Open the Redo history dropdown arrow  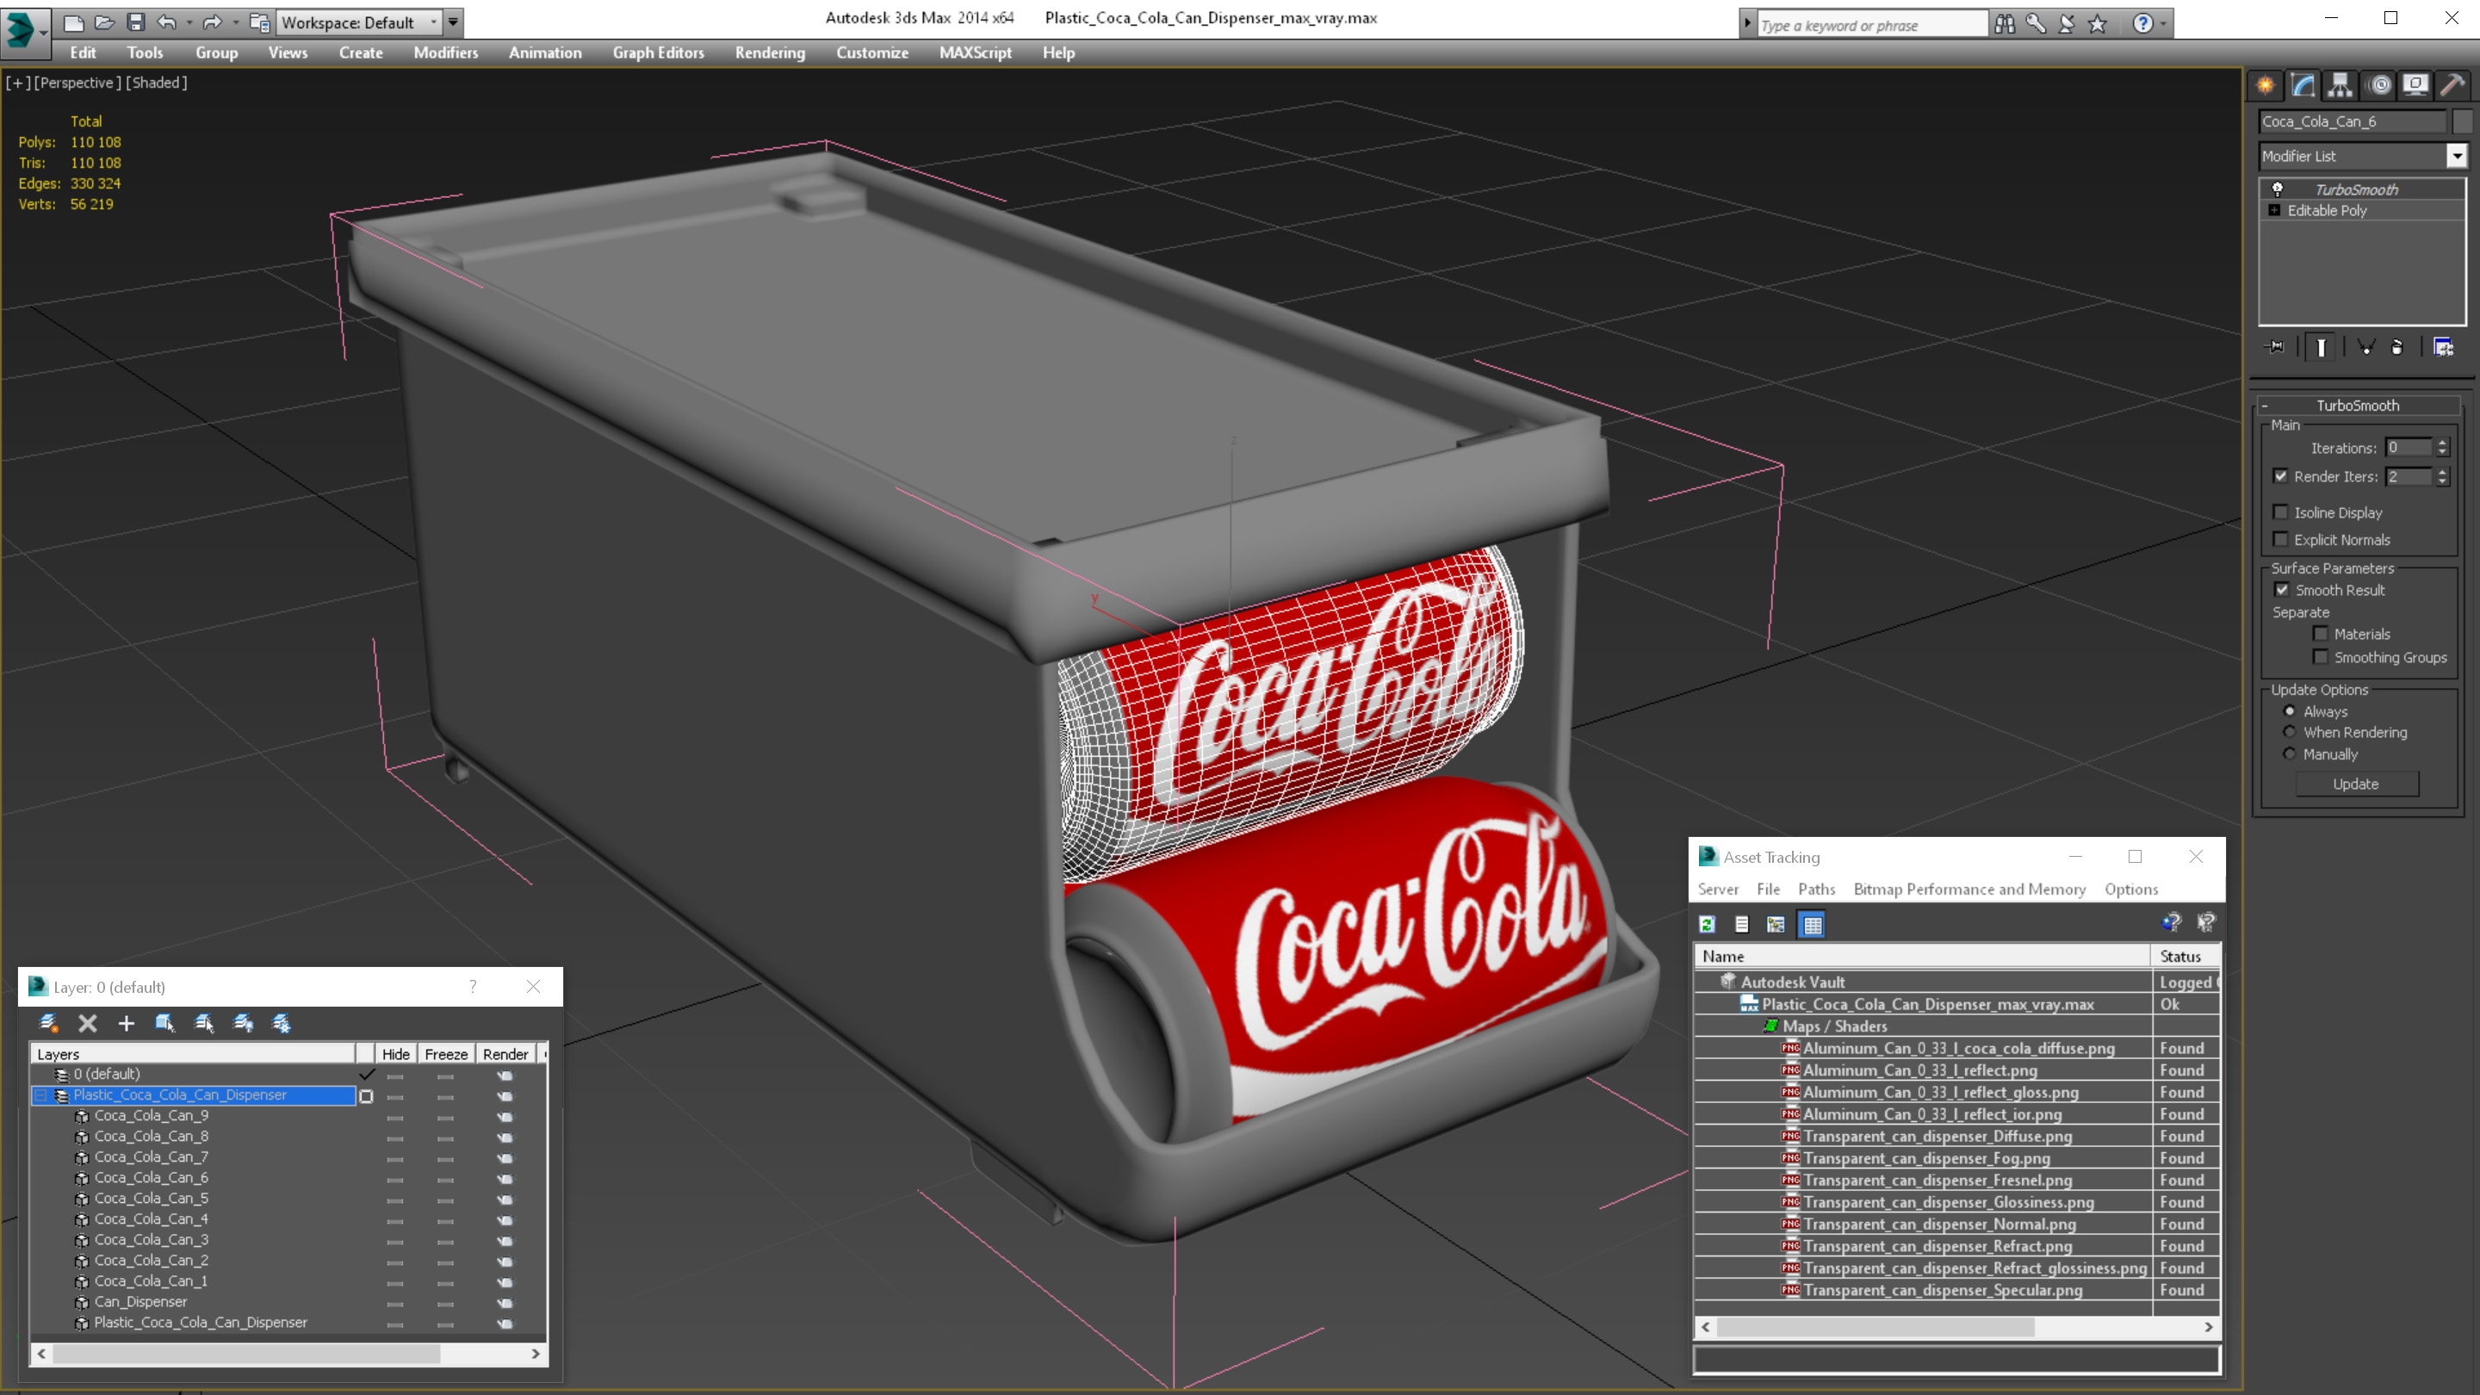coord(235,22)
